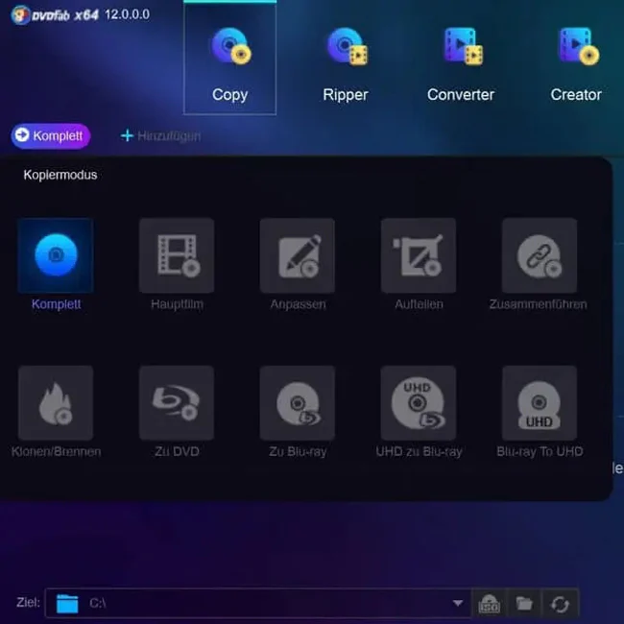Screen dimensions: 624x624
Task: Choose Klonen/Brennen mode icon
Action: (56, 402)
